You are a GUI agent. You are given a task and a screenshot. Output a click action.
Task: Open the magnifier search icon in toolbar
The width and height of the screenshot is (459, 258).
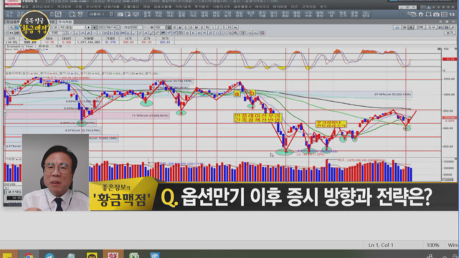(58, 14)
